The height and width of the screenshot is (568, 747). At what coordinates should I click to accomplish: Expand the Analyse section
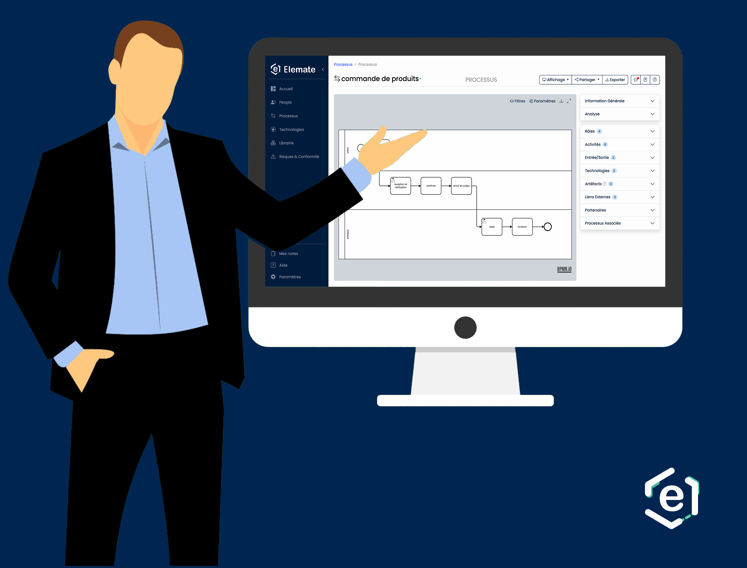point(620,114)
